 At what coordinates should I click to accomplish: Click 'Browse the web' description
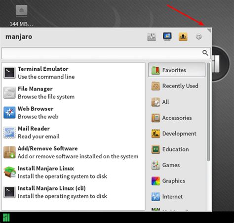[38, 117]
